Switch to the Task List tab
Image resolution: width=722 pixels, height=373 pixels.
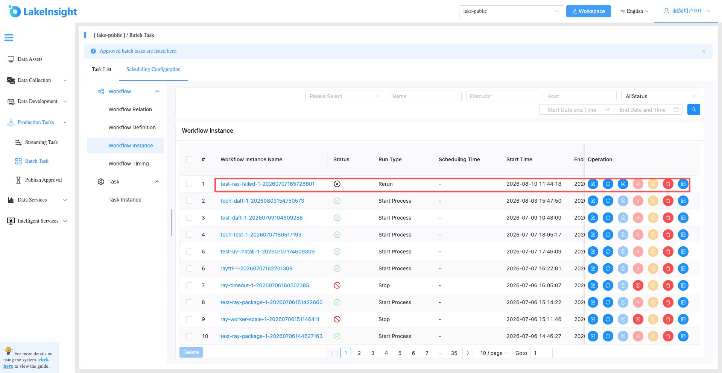point(102,69)
